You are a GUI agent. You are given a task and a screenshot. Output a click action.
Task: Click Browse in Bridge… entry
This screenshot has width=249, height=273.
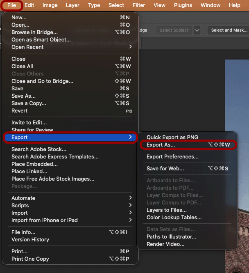(34, 32)
